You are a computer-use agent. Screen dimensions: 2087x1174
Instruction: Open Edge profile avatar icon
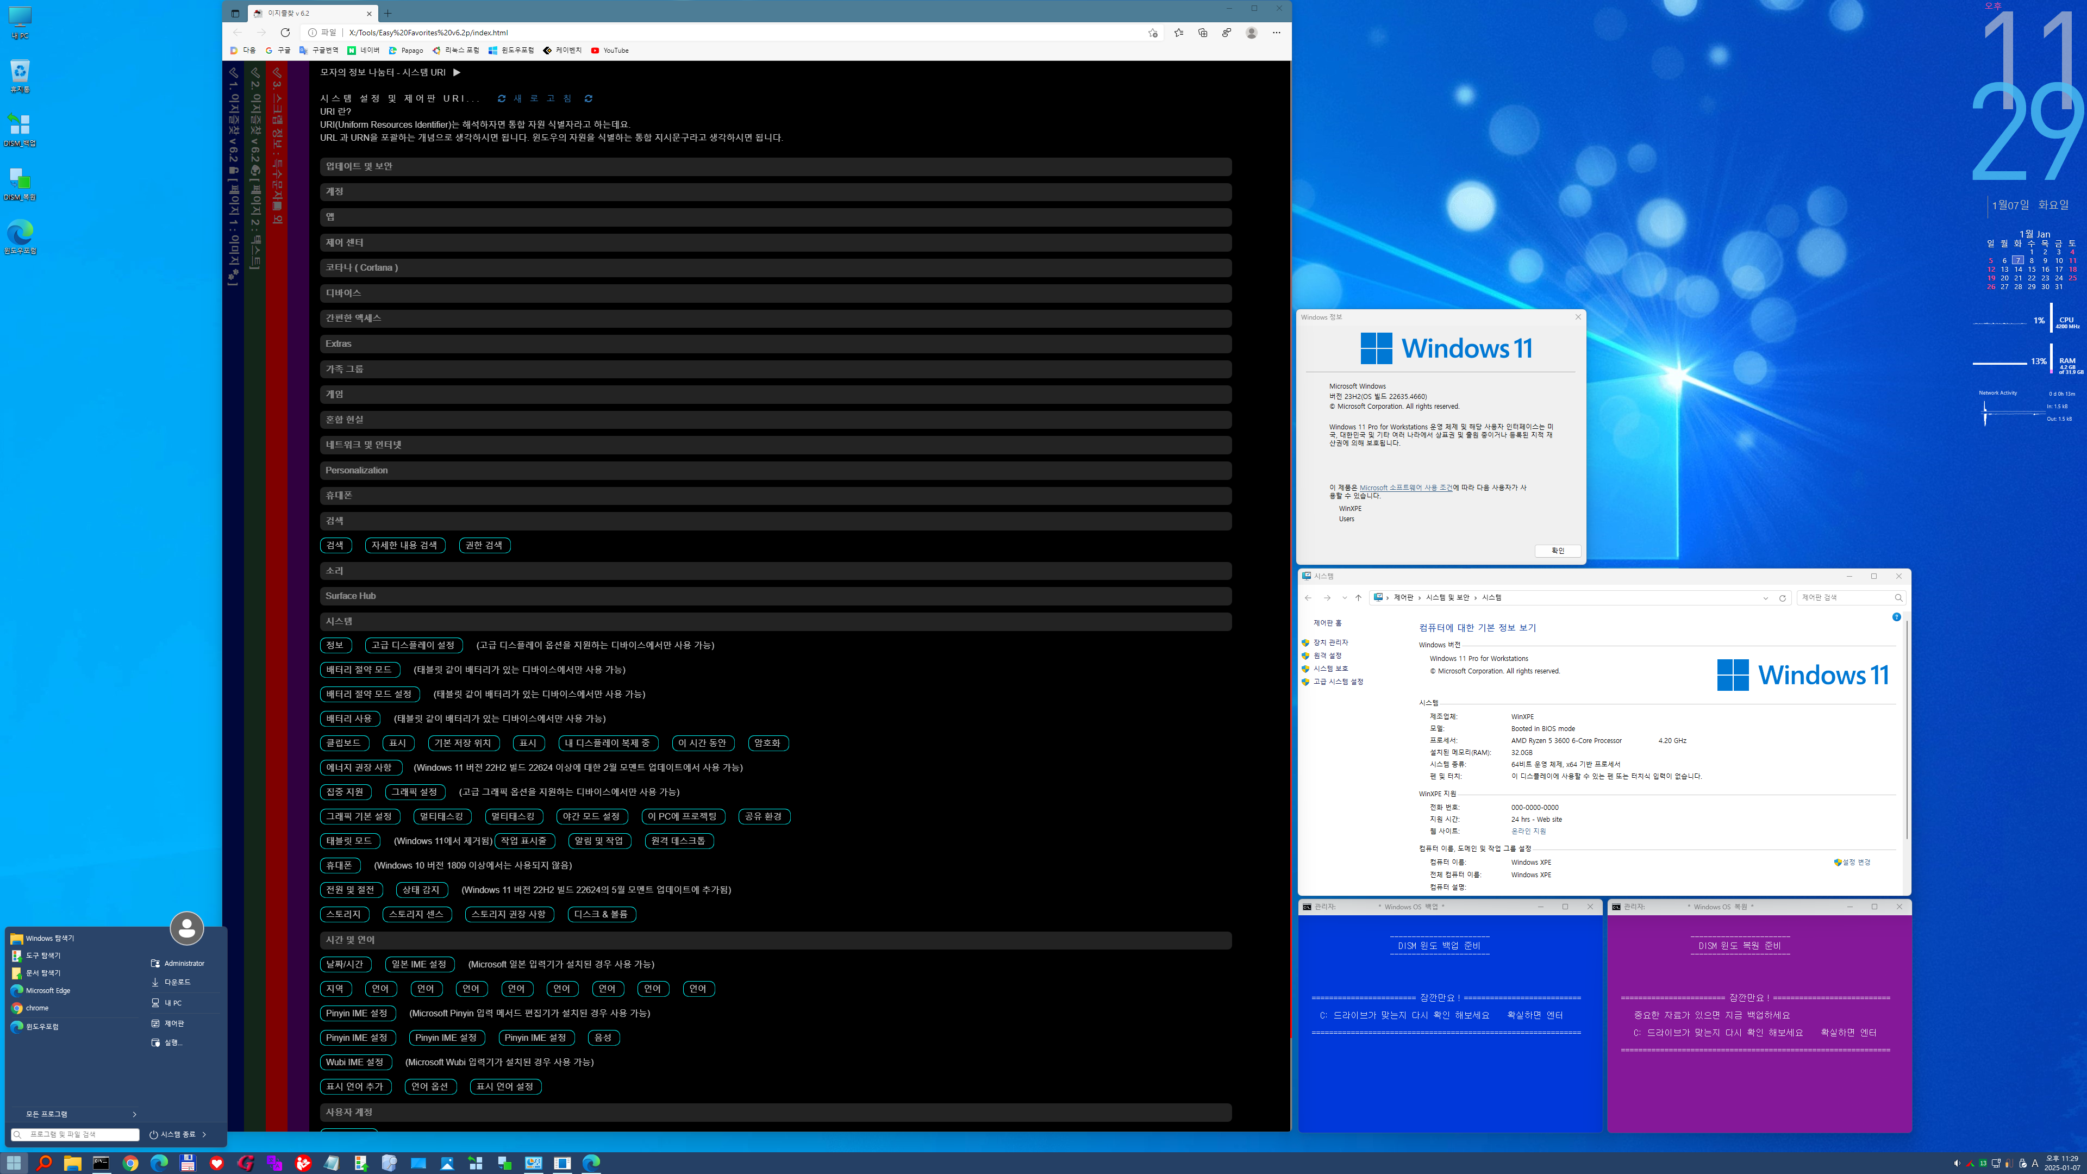coord(1252,33)
